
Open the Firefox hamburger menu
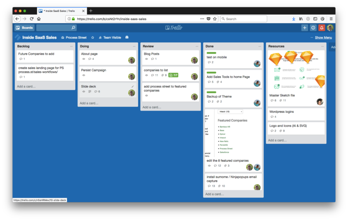[x=331, y=19]
